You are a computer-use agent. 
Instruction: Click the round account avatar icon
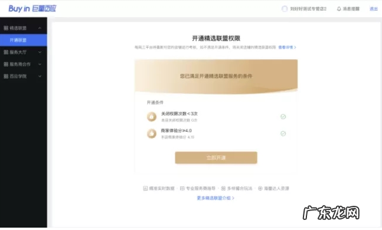(x=285, y=9)
